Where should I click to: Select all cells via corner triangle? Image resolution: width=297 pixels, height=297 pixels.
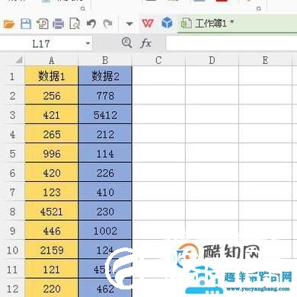coord(19,60)
